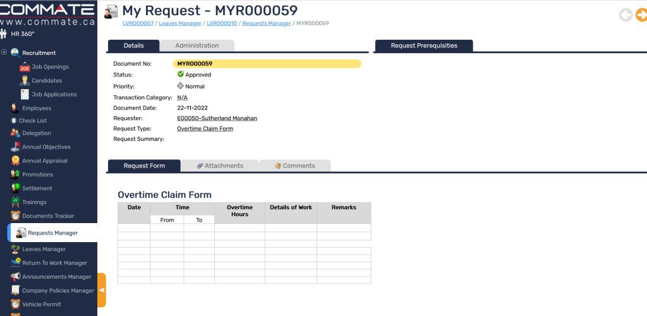Viewport: 647px width, 316px height.
Task: Follow the Requests Manager breadcrumb link
Action: pyautogui.click(x=267, y=23)
